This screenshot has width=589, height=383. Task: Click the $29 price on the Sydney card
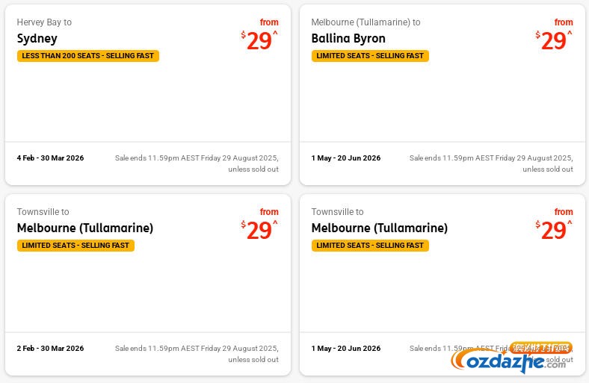(x=259, y=41)
